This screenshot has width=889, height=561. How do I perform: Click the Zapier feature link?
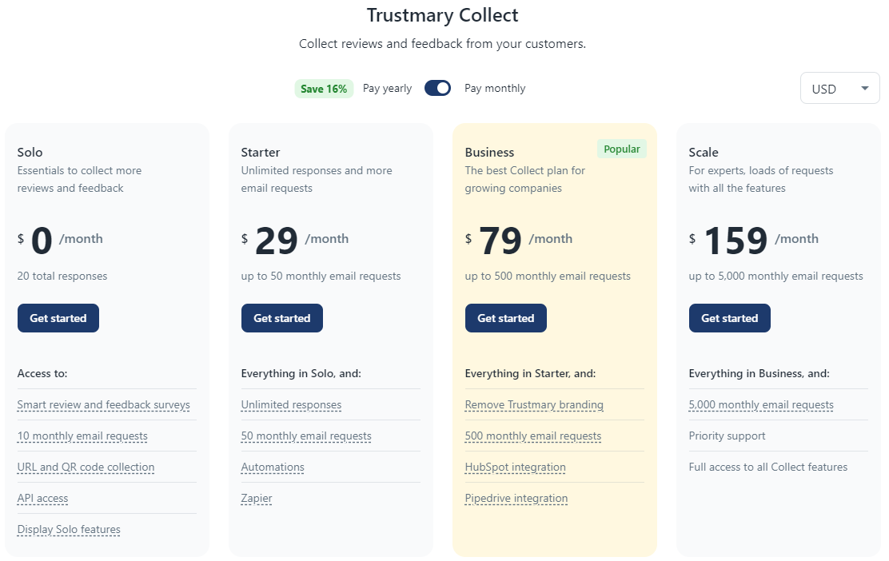pyautogui.click(x=257, y=499)
